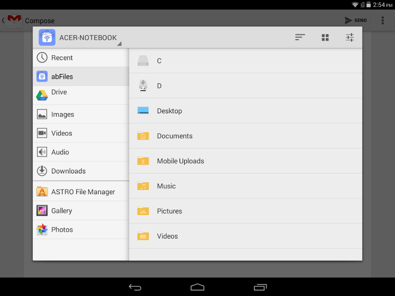The image size is (395, 296).
Task: Switch to grid view icon
Action: (x=325, y=37)
